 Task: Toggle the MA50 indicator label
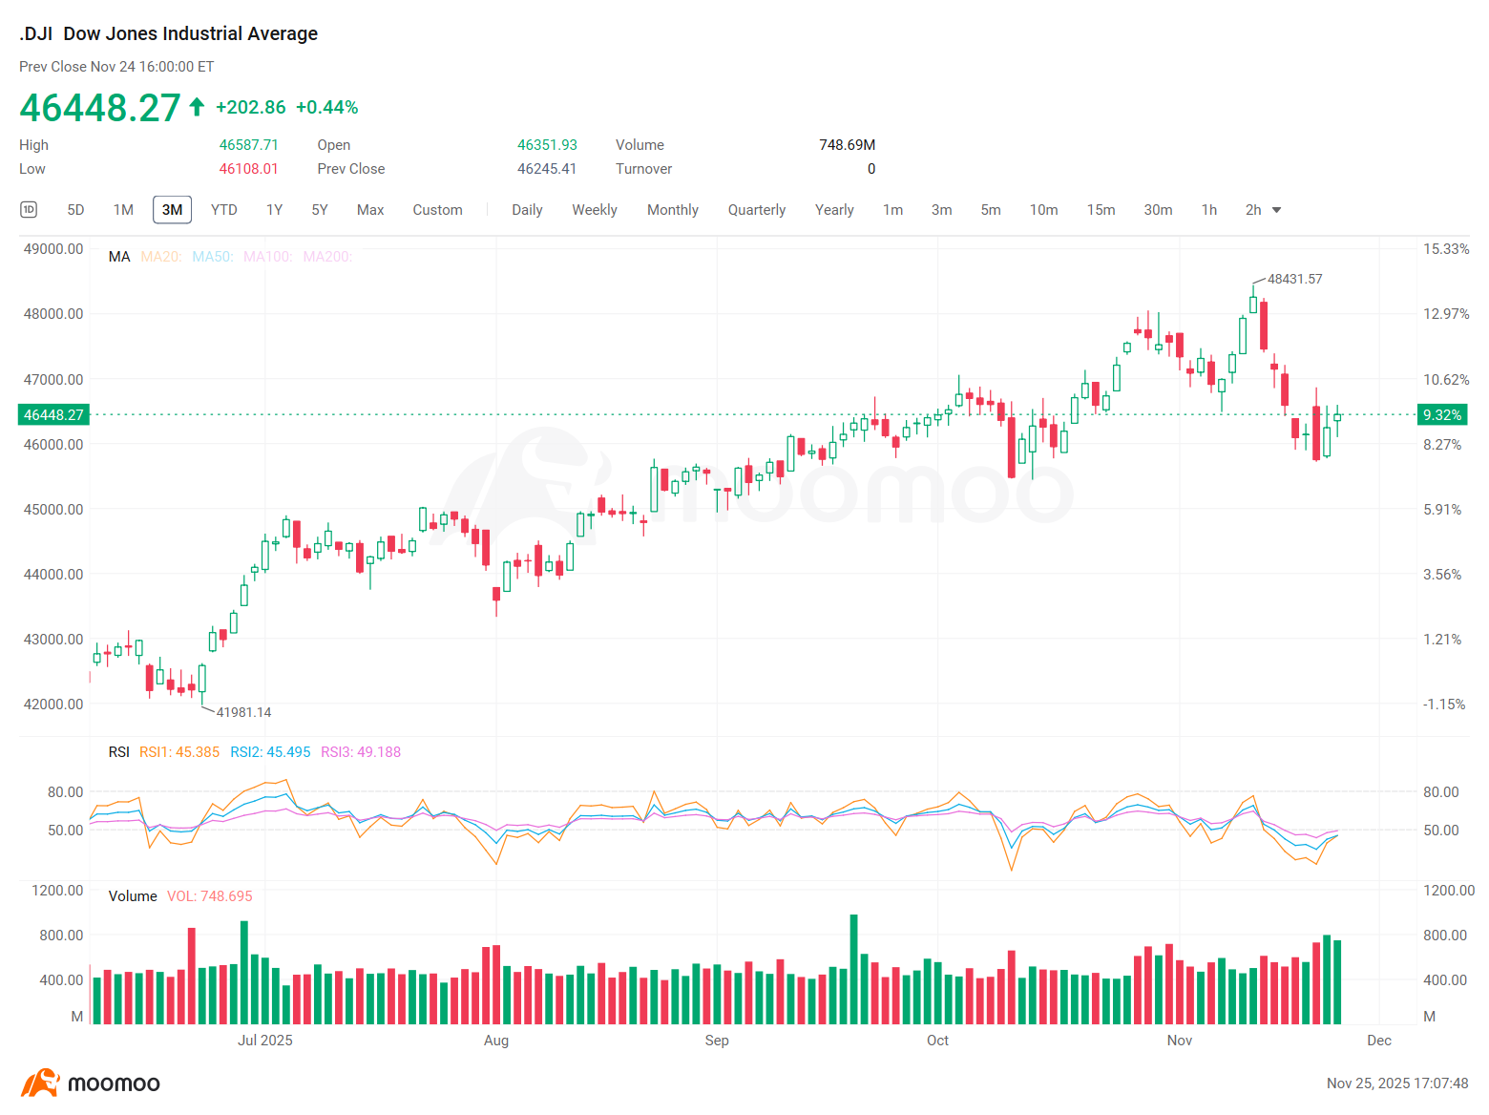pos(212,257)
